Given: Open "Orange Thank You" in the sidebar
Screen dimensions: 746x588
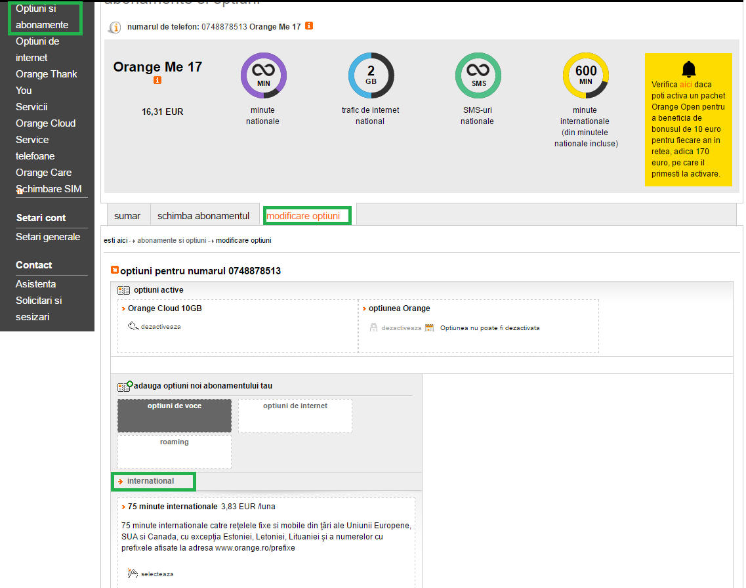Looking at the screenshot, I should coord(46,82).
